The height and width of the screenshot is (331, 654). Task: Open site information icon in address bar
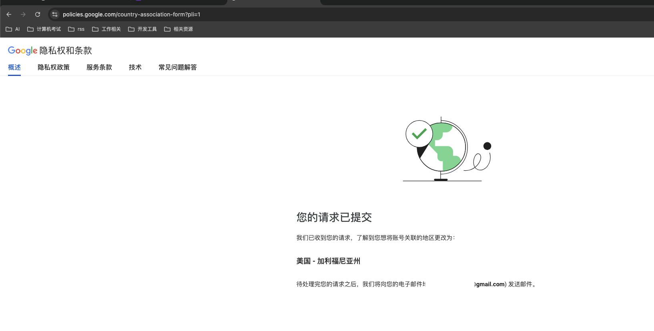55,14
